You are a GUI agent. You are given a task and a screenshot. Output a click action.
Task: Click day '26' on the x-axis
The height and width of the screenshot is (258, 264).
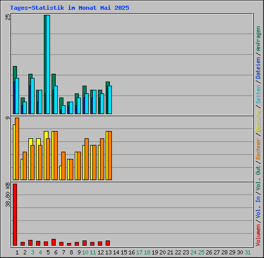click(x=209, y=252)
